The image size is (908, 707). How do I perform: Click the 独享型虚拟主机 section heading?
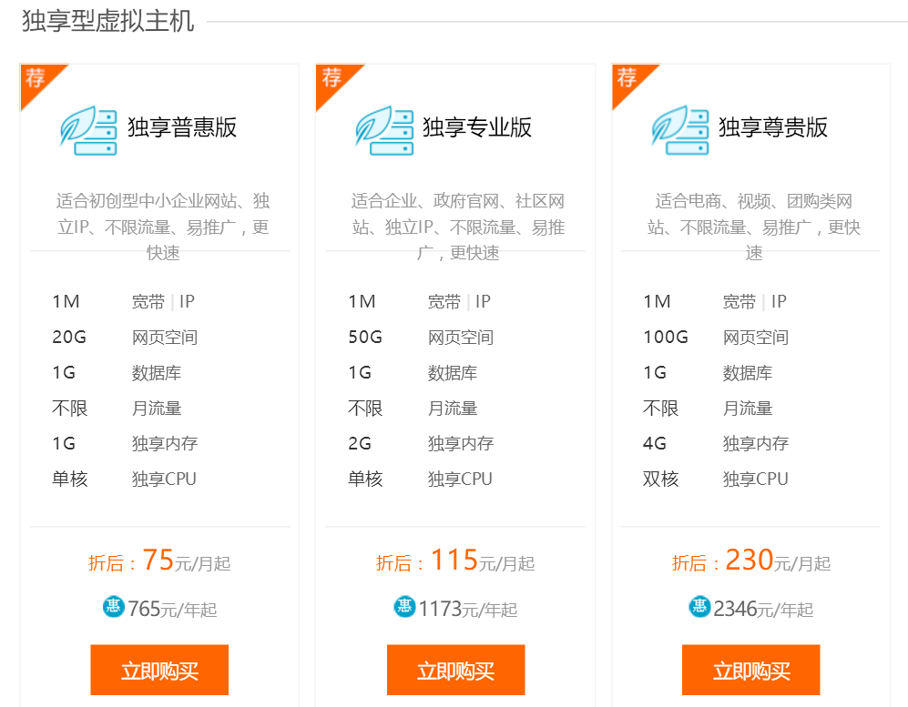point(107,21)
